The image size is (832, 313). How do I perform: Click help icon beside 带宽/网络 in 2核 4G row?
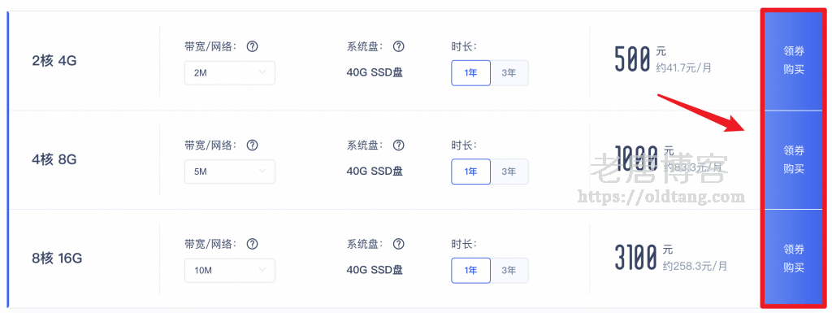tap(253, 46)
